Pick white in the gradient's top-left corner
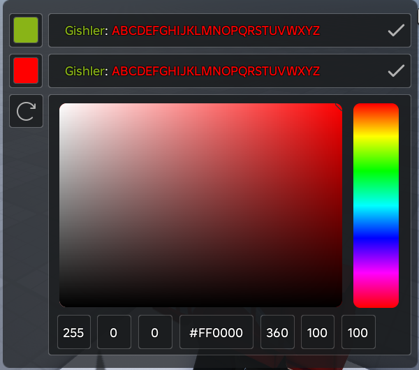Screen dimensions: 419x370 62,106
